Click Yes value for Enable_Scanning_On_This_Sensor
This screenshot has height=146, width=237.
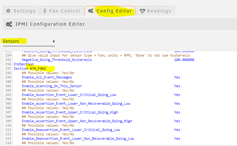[x=177, y=86]
